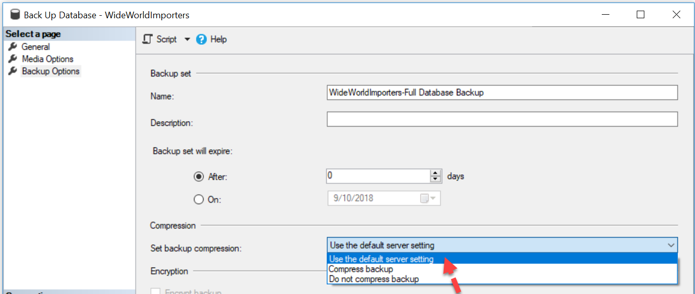Click the blue Help question-mark icon

[x=201, y=39]
